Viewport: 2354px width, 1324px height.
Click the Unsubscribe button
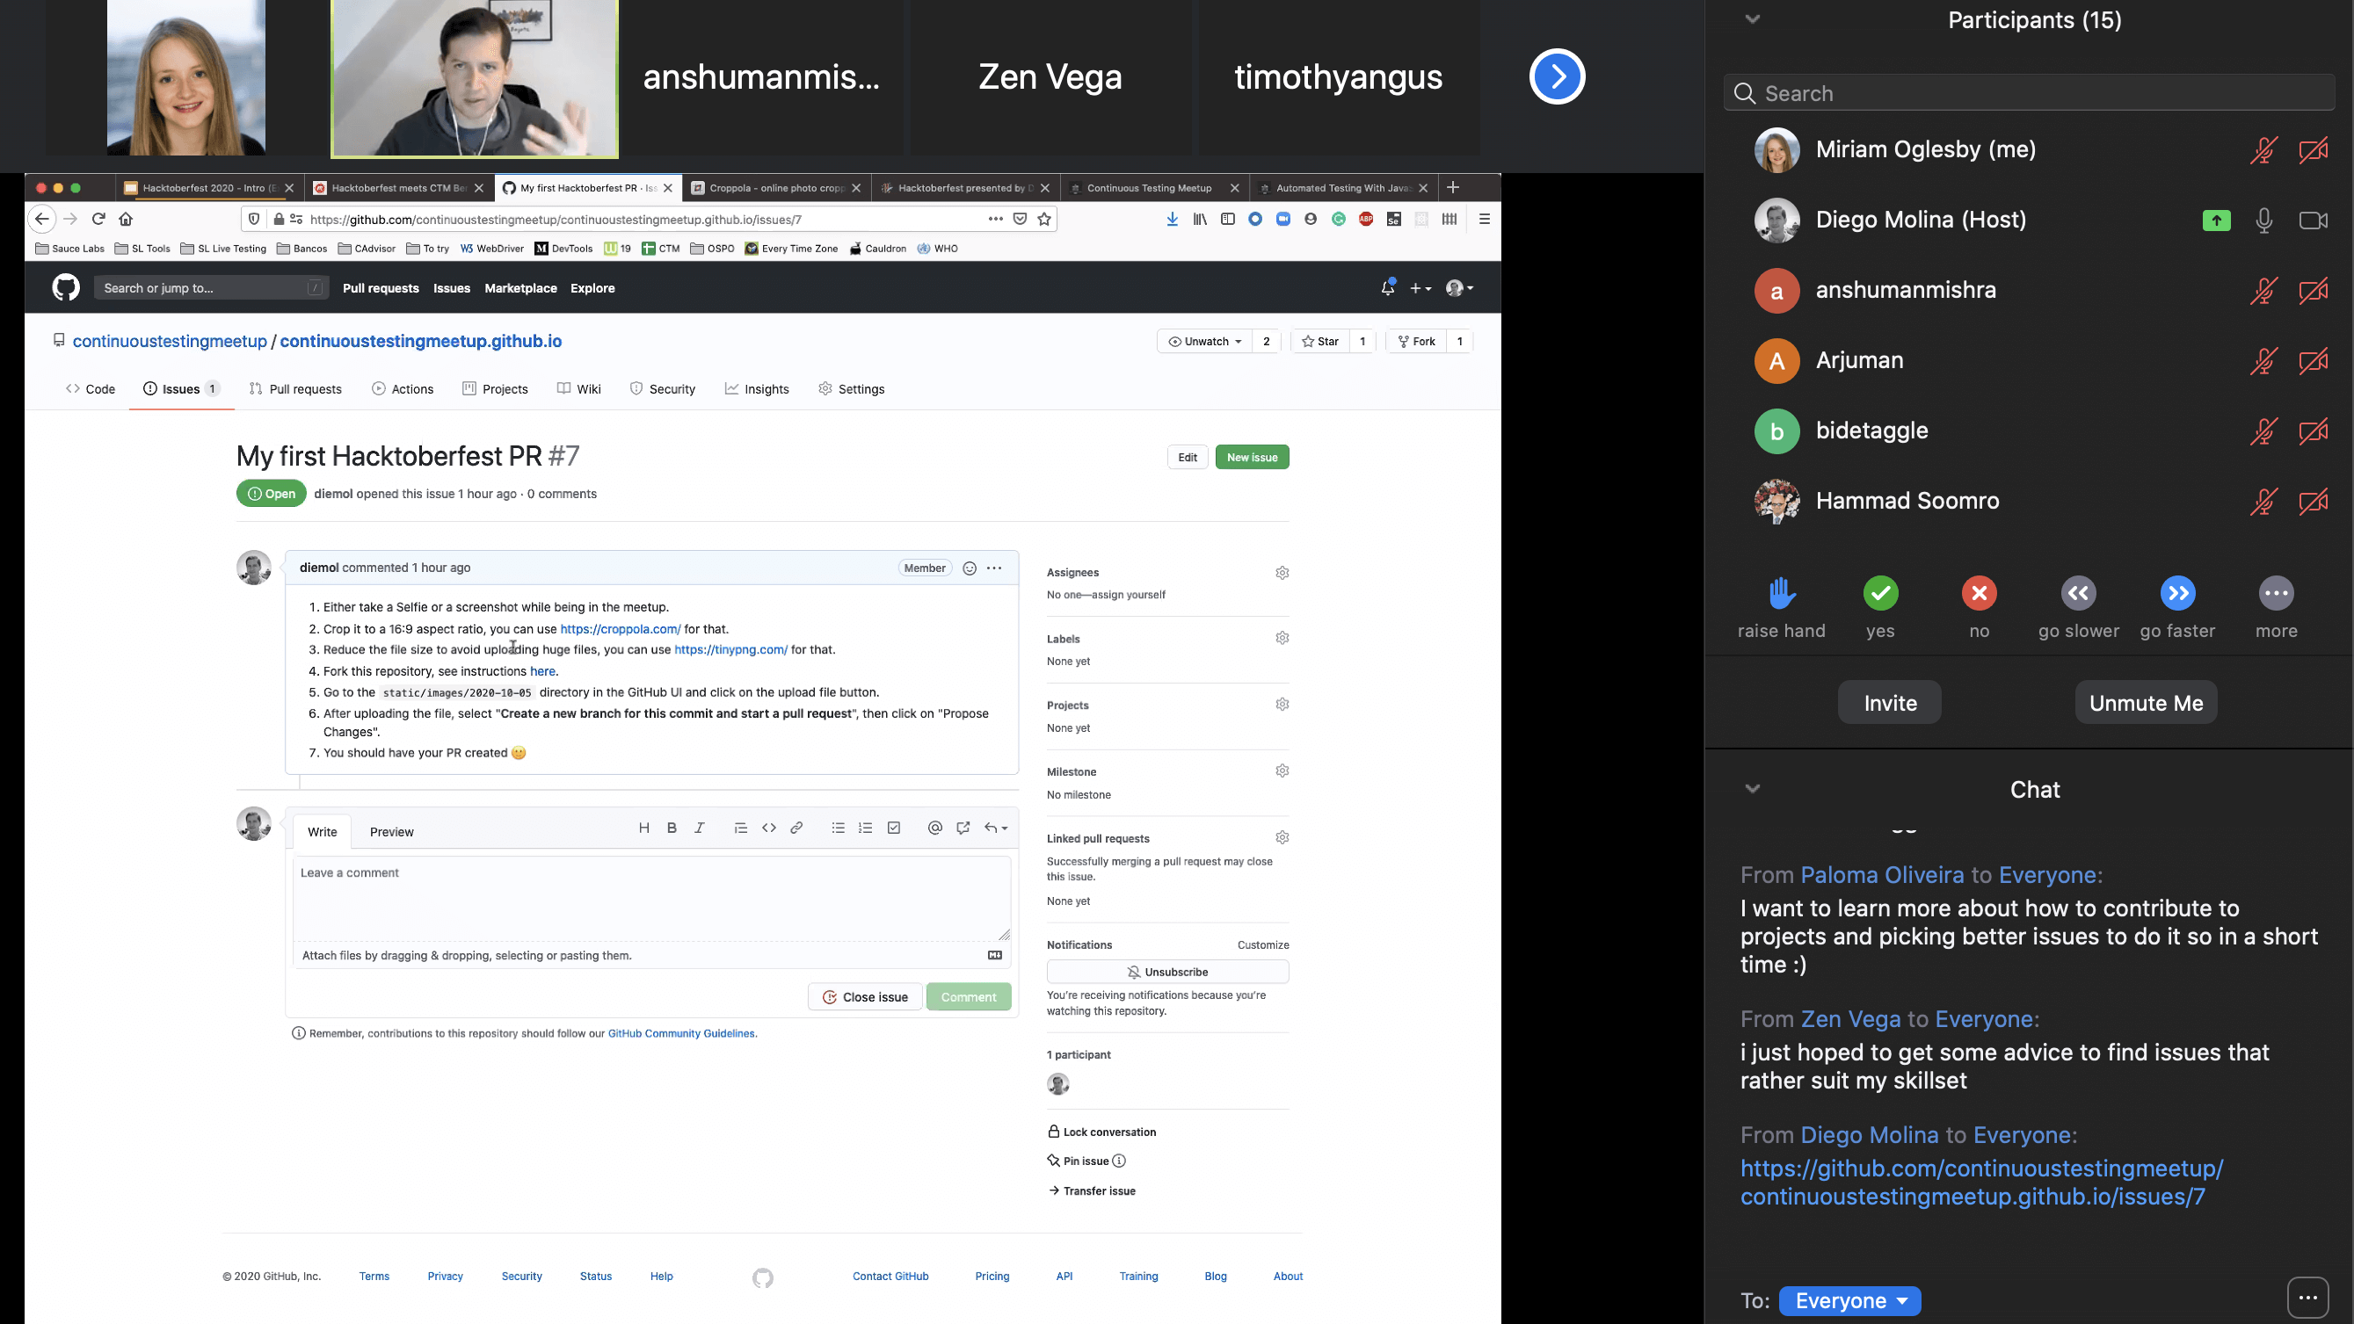coord(1167,972)
